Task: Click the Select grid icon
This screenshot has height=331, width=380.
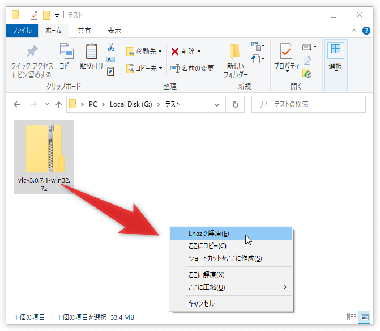Action: [336, 49]
